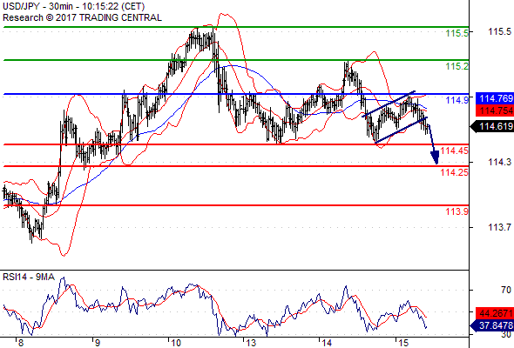
Task: Select the green 115.2 resistance label
Action: tap(457, 66)
